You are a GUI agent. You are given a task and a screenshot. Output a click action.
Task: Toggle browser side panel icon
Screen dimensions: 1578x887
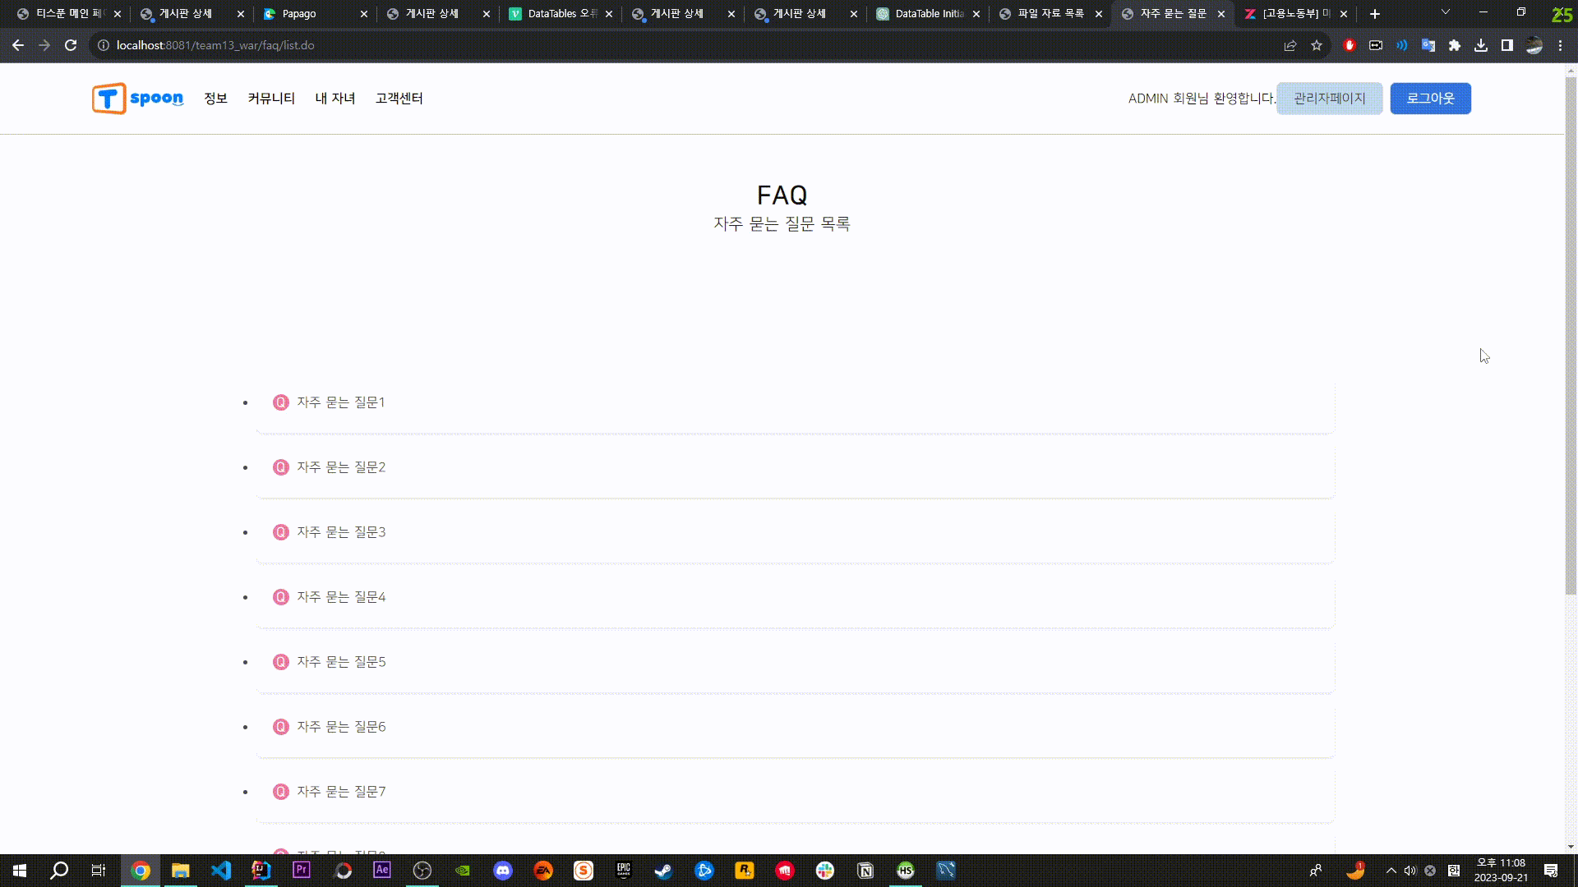pos(1507,45)
